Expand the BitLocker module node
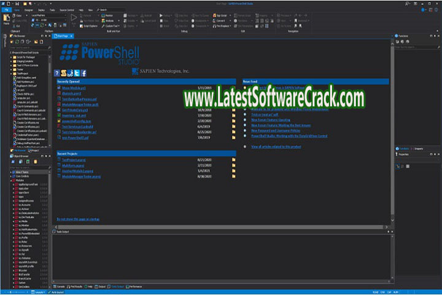442x295 pixels. click(x=14, y=270)
